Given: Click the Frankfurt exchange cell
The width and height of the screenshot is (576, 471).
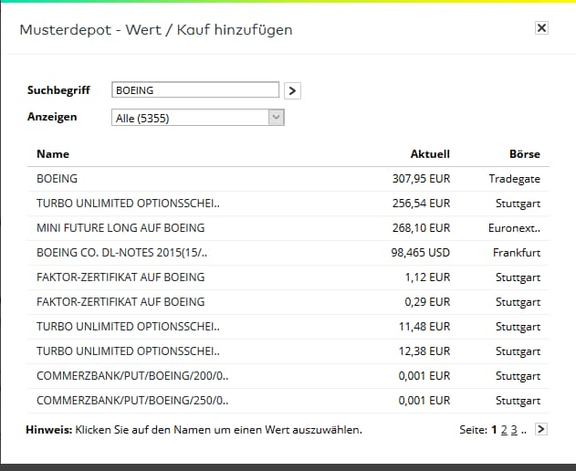Looking at the screenshot, I should point(517,253).
